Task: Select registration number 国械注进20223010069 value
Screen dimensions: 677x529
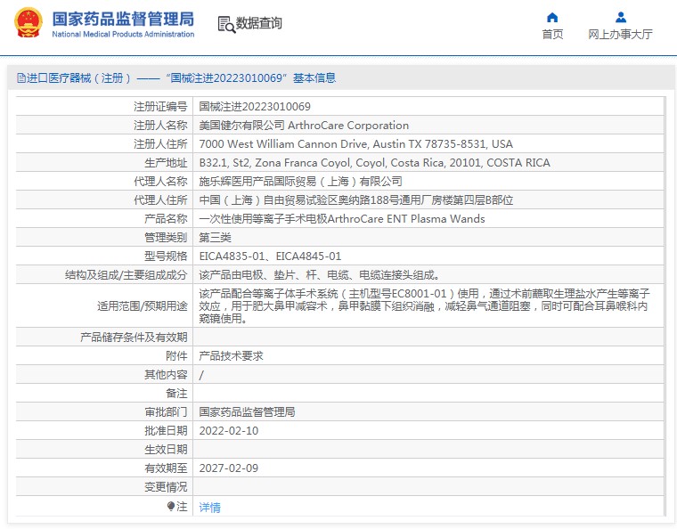Action: (x=255, y=107)
